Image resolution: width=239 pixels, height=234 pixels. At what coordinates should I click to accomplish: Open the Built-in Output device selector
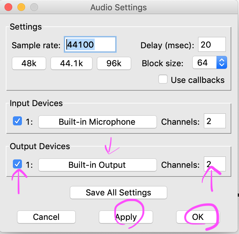tap(98, 165)
